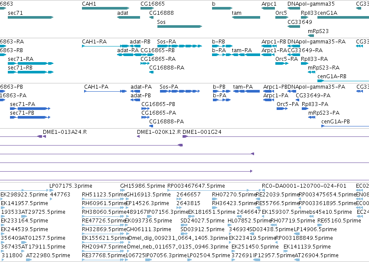
Task: Click the CG33649 gene label
Action: (300, 22)
